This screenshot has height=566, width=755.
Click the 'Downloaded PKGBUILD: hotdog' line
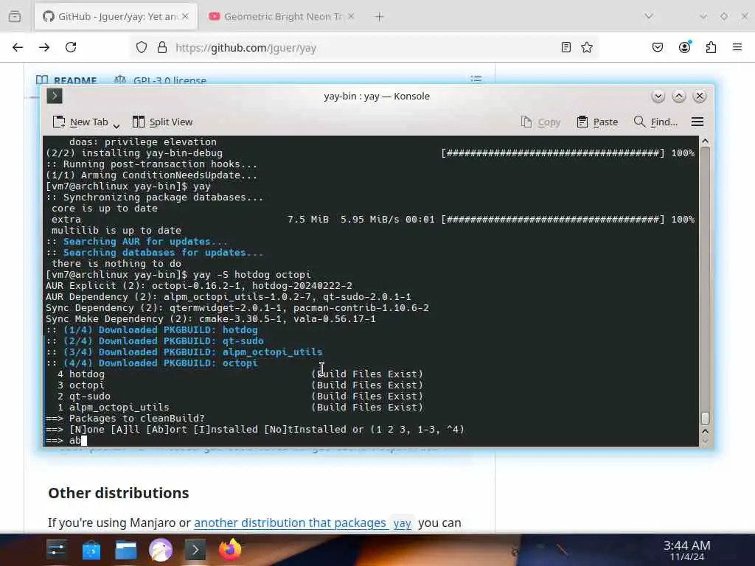pyautogui.click(x=152, y=330)
